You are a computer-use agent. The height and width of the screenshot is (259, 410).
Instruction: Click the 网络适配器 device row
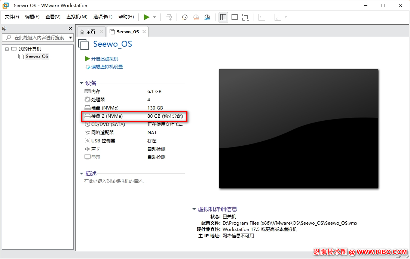(x=134, y=133)
